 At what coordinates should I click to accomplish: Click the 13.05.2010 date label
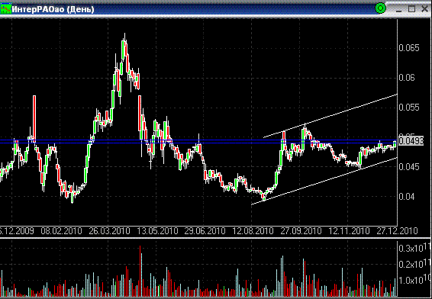tap(157, 230)
